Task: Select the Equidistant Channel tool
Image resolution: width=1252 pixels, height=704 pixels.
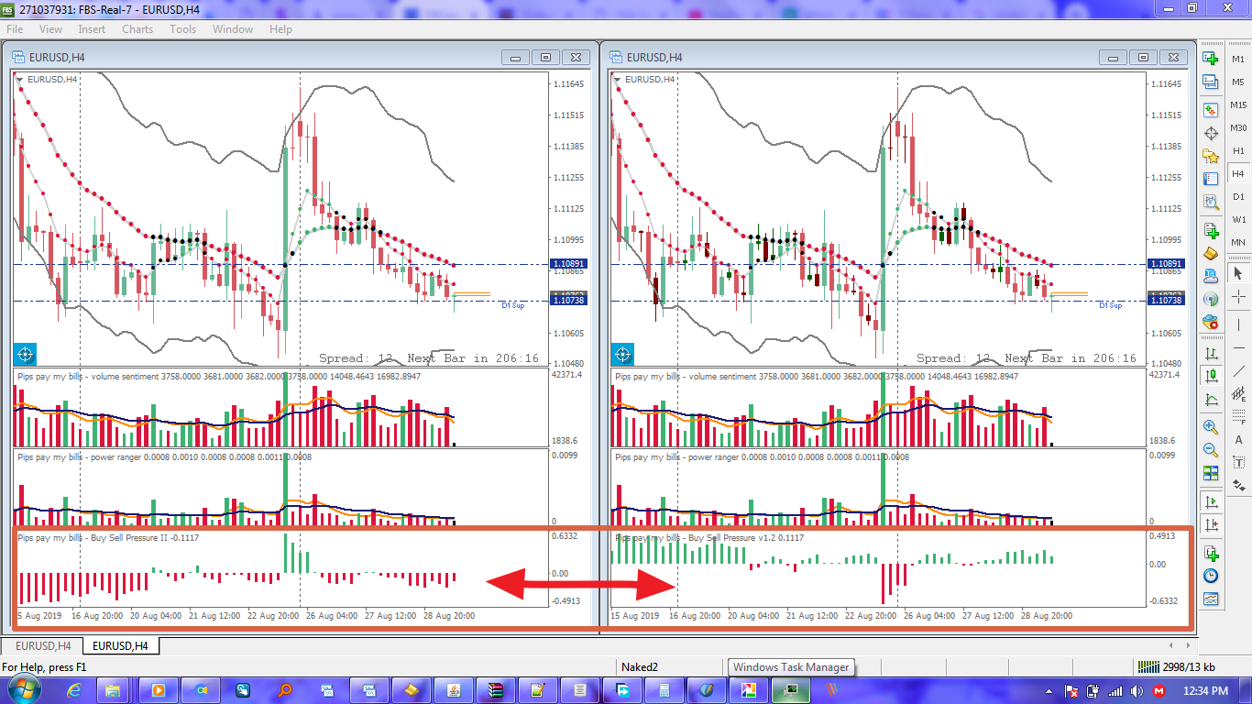Action: tap(1239, 393)
